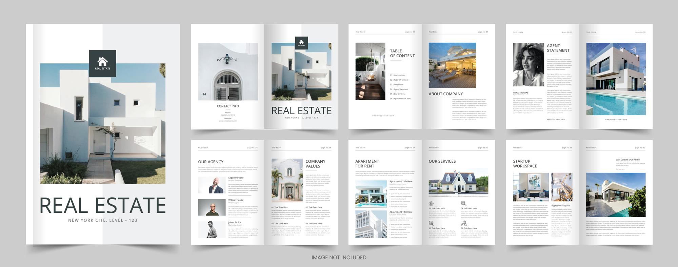Select '01 : Introductions' in the table of content

coord(398,75)
